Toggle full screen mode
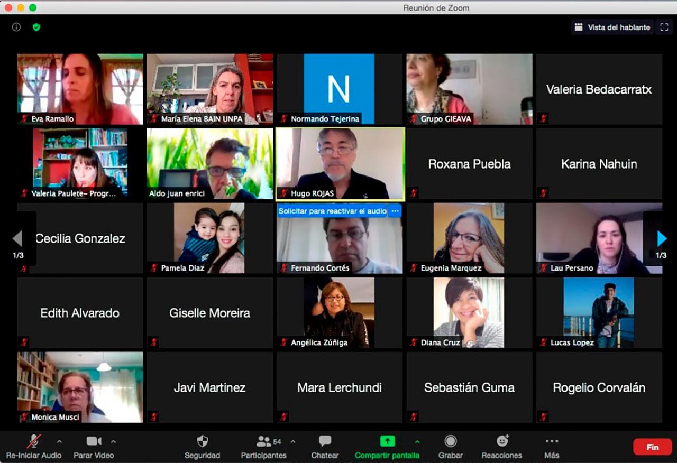This screenshot has height=463, width=677. (x=664, y=27)
